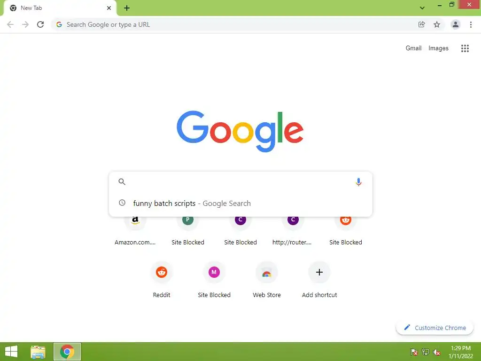
Task: Open the Site Blocked shortcut with M icon
Action: (214, 280)
